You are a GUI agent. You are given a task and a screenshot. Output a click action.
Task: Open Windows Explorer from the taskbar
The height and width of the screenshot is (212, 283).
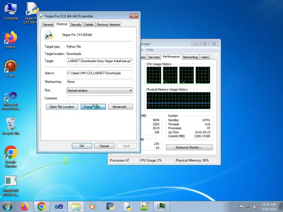[x=76, y=206]
